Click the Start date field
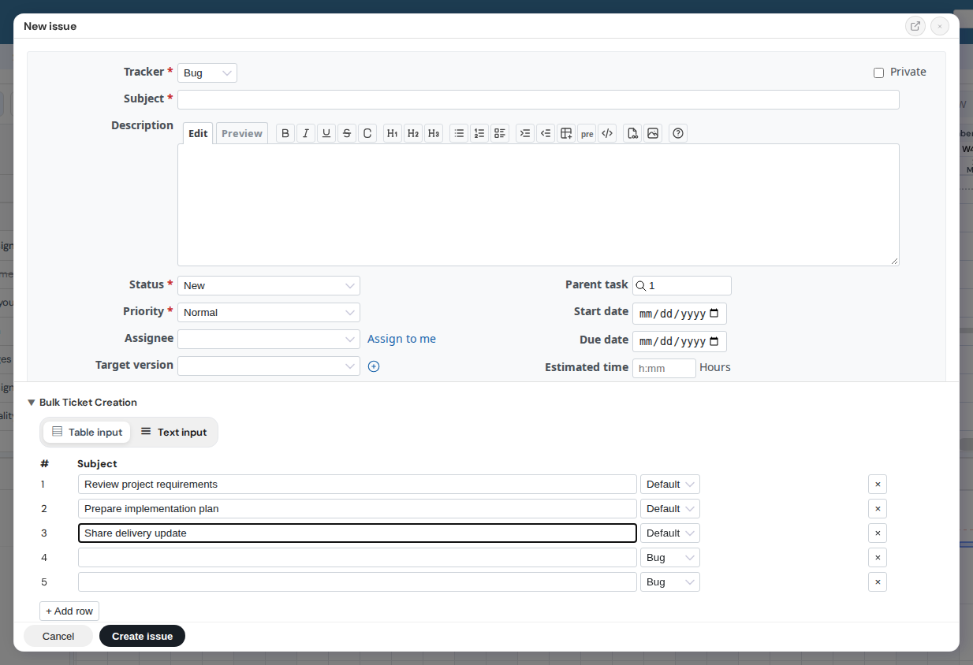The width and height of the screenshot is (973, 665). click(680, 314)
